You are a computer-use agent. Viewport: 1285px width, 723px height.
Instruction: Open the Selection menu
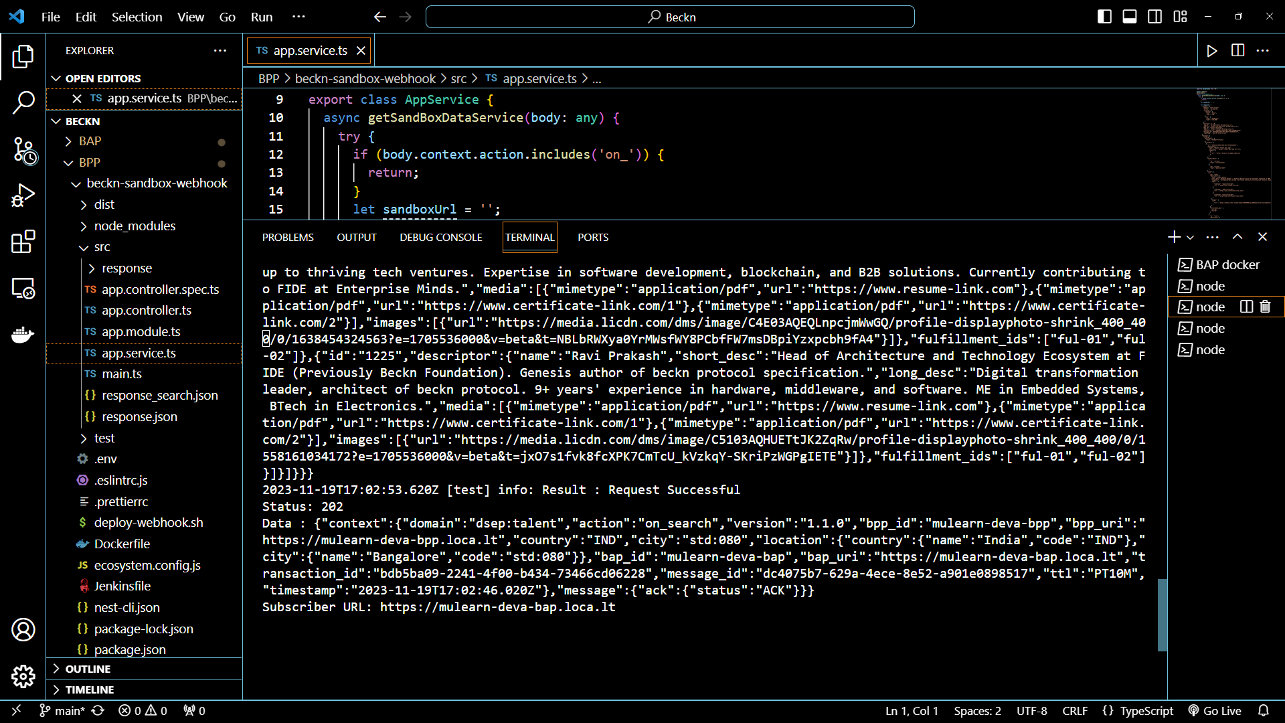[137, 17]
